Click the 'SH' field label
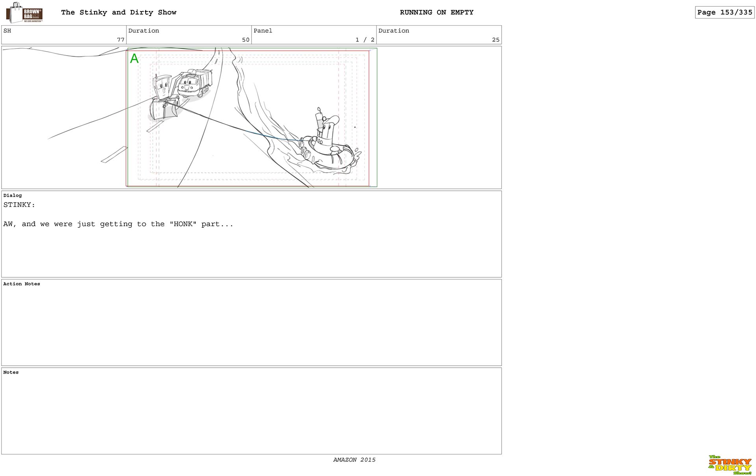Viewport: 756px width, 476px height. click(7, 31)
